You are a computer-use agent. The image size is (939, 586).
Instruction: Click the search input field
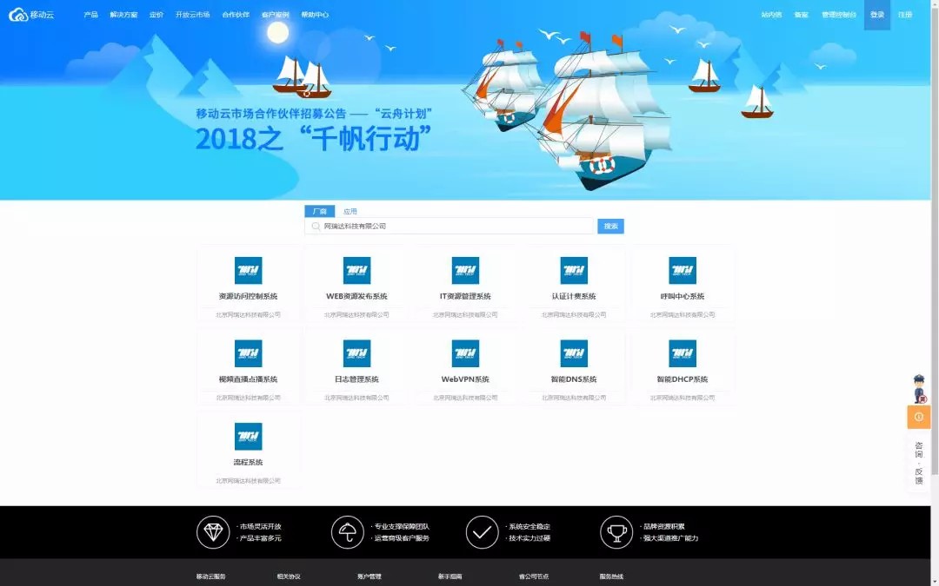pos(452,226)
